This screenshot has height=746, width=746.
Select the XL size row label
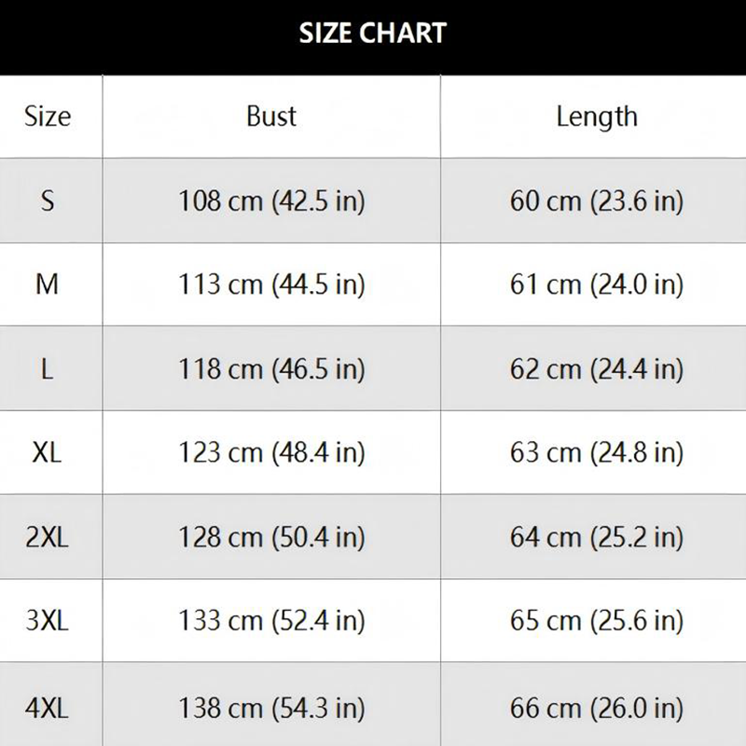[48, 452]
